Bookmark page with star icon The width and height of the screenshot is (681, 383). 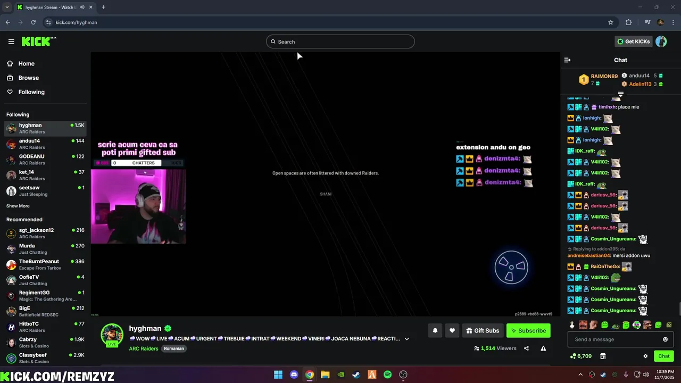click(x=611, y=22)
